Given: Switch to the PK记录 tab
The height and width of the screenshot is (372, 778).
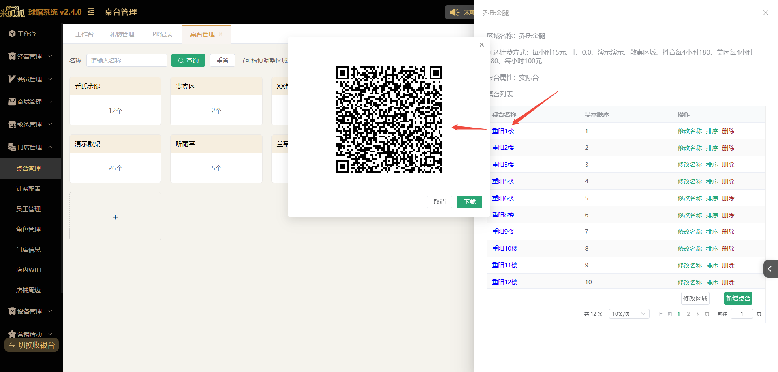Looking at the screenshot, I should 162,34.
